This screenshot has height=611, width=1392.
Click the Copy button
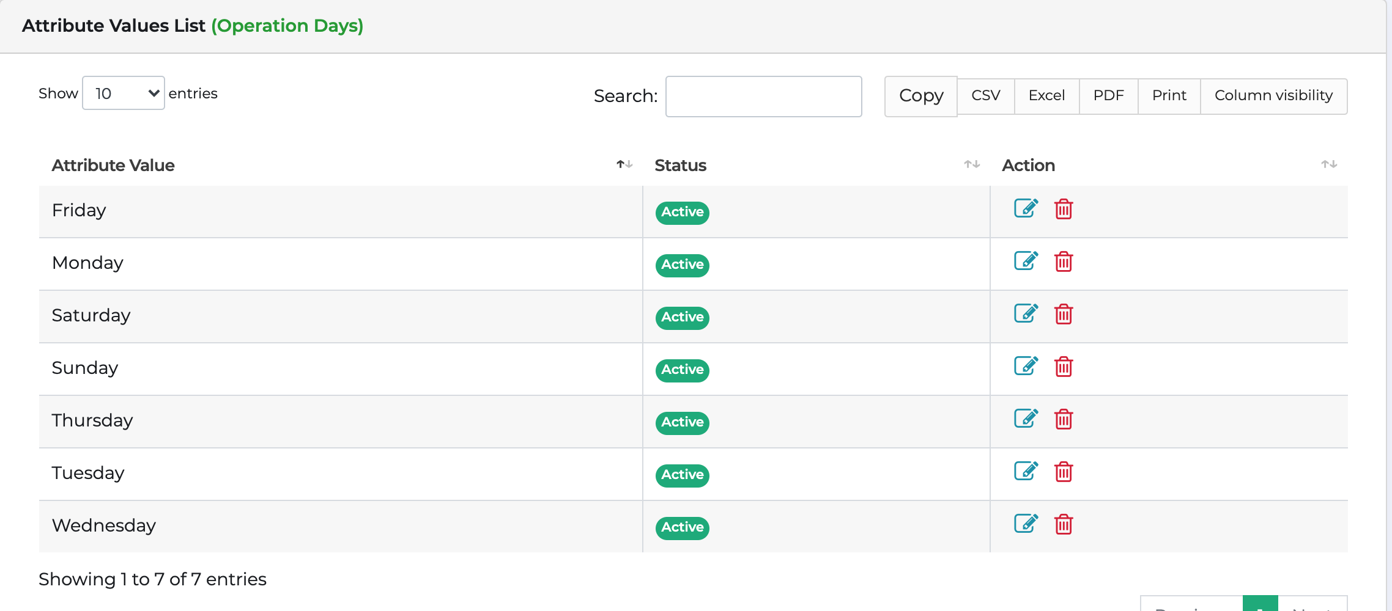tap(920, 96)
